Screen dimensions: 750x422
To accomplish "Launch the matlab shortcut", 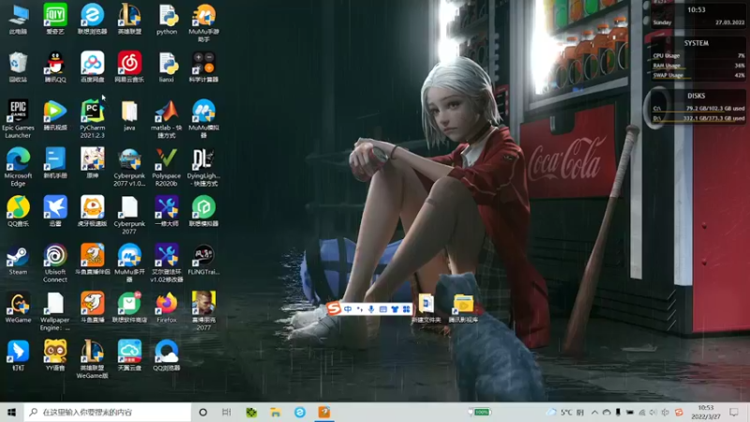I will 167,119.
